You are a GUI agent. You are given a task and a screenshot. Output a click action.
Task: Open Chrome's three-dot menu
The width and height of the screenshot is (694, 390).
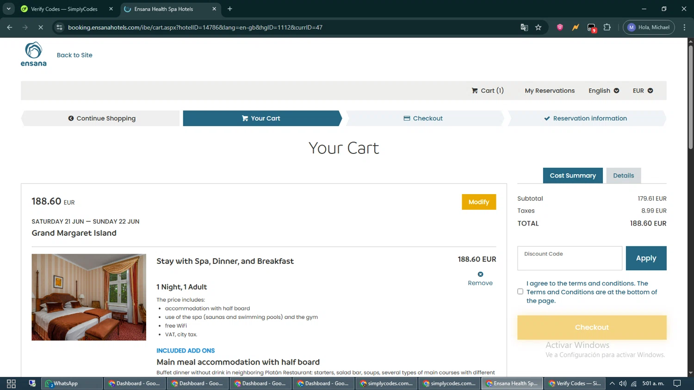684,27
